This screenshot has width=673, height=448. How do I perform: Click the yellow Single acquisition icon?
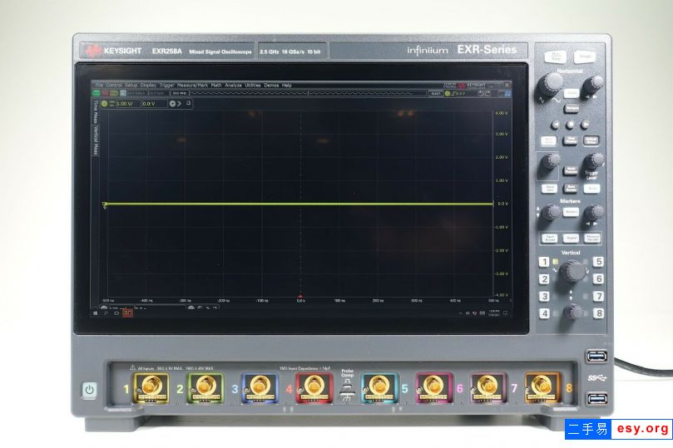[x=114, y=92]
